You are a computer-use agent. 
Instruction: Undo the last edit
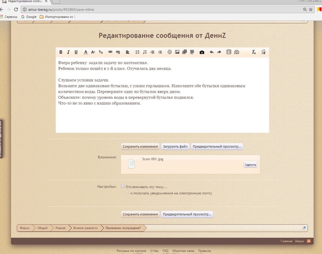pyautogui.click(x=212, y=52)
